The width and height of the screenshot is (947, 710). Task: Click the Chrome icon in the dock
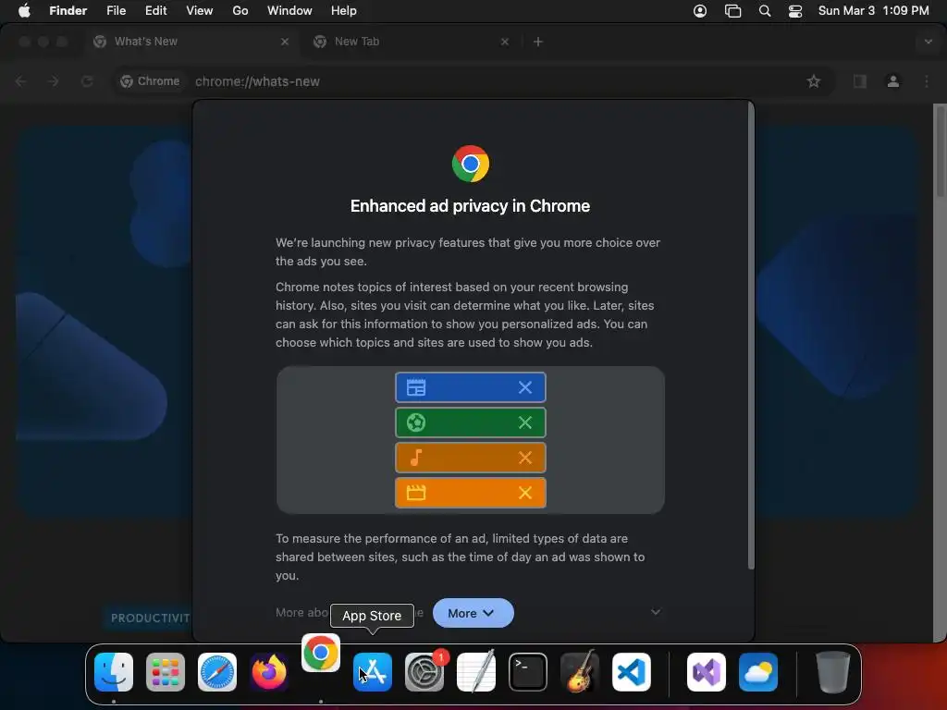tap(321, 653)
